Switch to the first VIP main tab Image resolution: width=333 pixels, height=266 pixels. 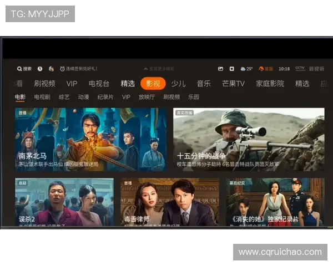click(x=72, y=84)
